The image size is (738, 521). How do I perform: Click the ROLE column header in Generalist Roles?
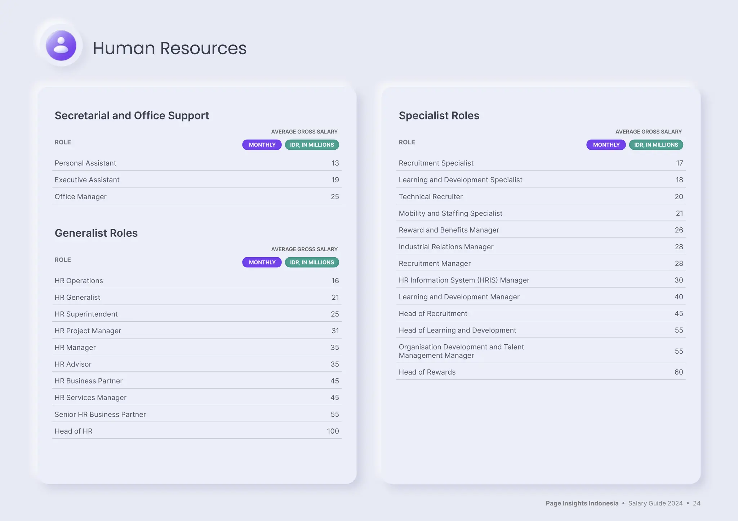pos(63,260)
